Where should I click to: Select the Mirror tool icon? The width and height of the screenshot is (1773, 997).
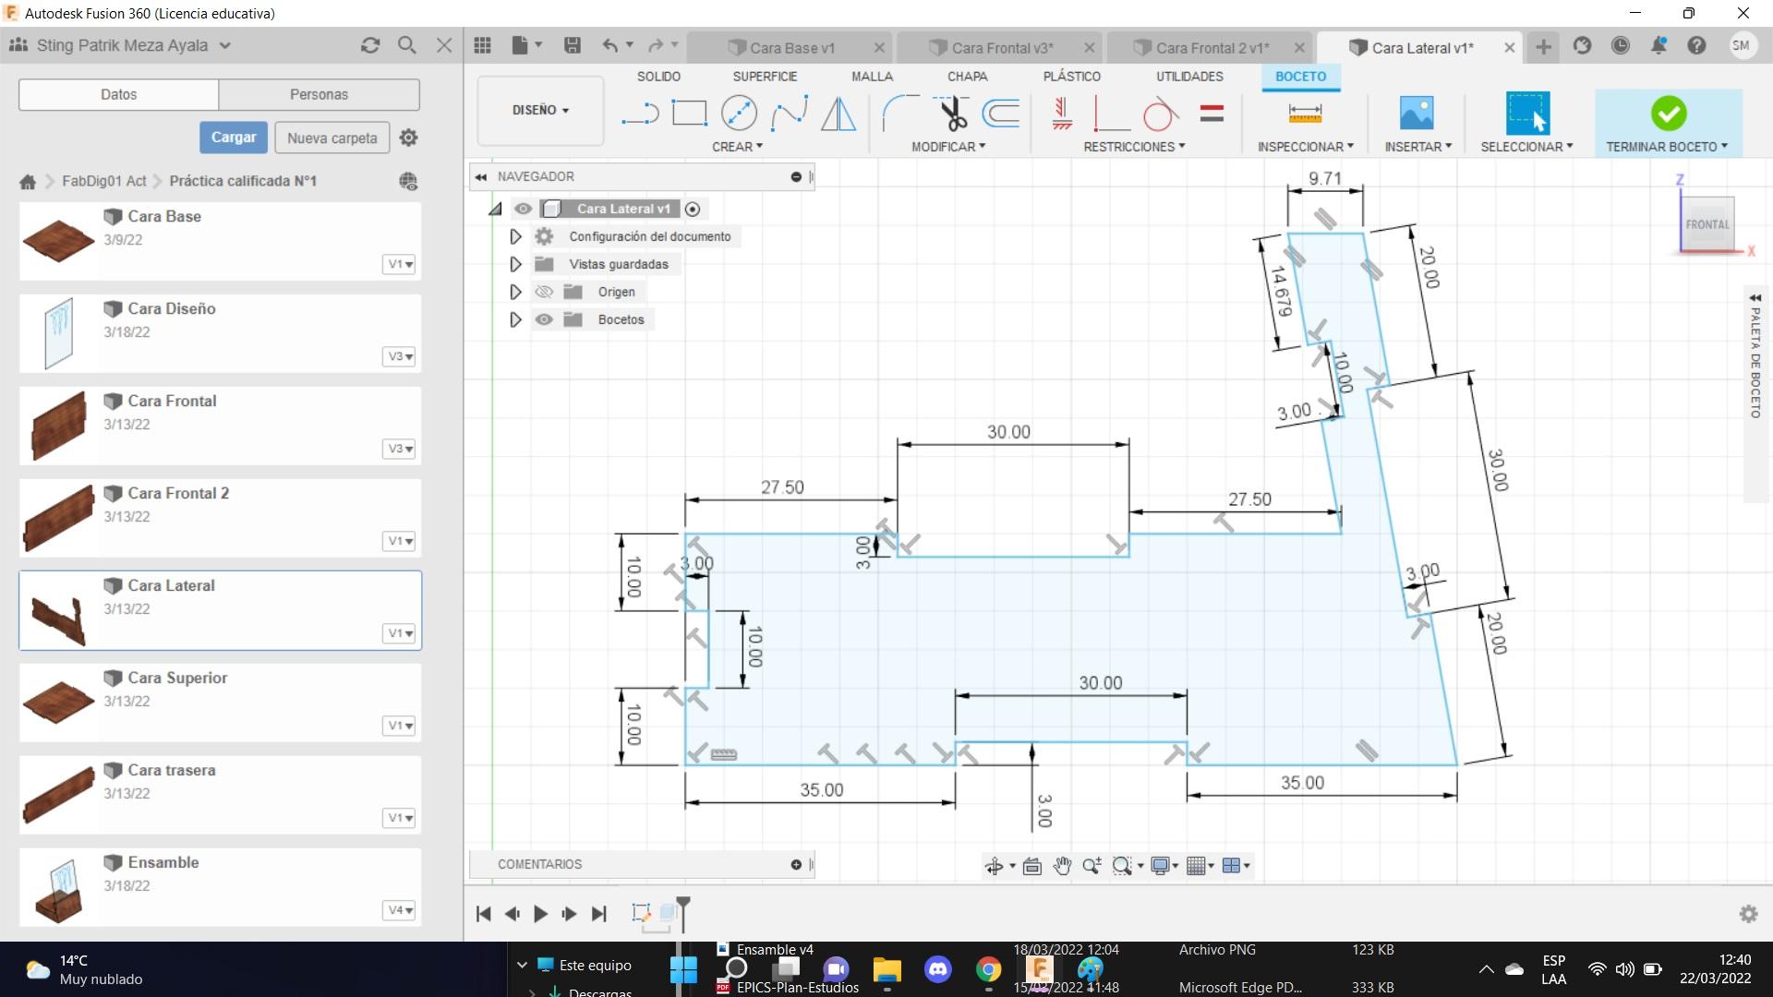pyautogui.click(x=838, y=114)
